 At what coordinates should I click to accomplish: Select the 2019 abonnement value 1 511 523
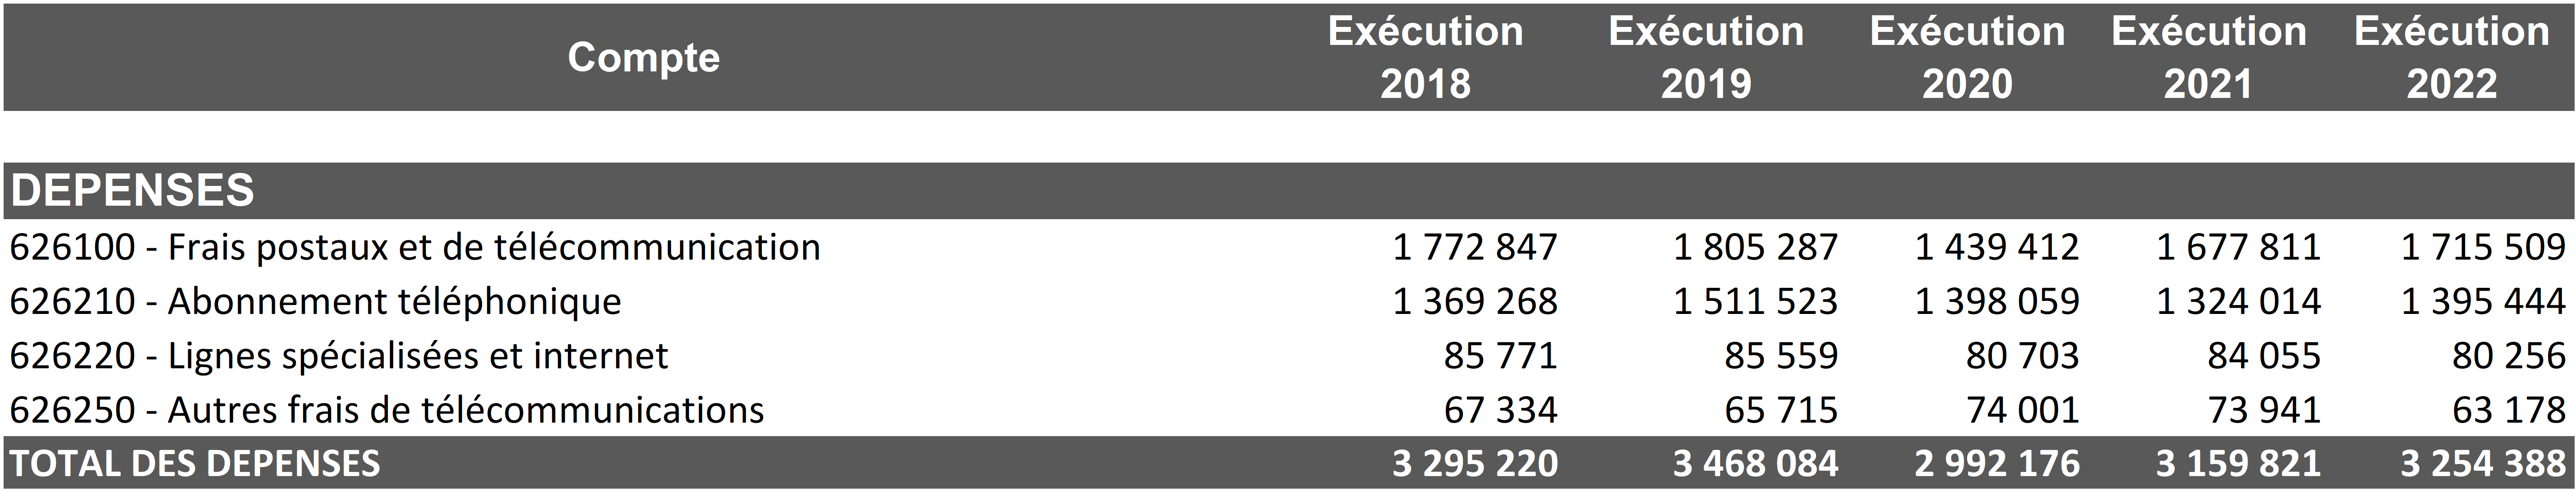coord(1755,301)
